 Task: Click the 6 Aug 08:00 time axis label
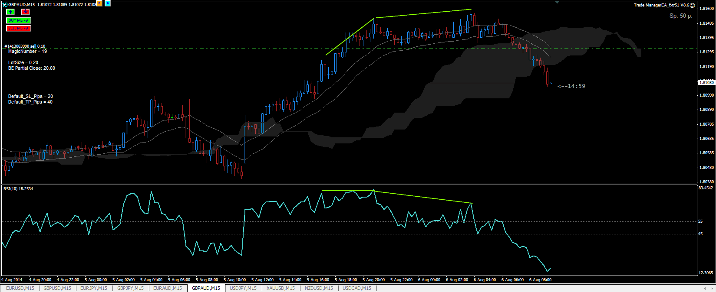click(540, 280)
